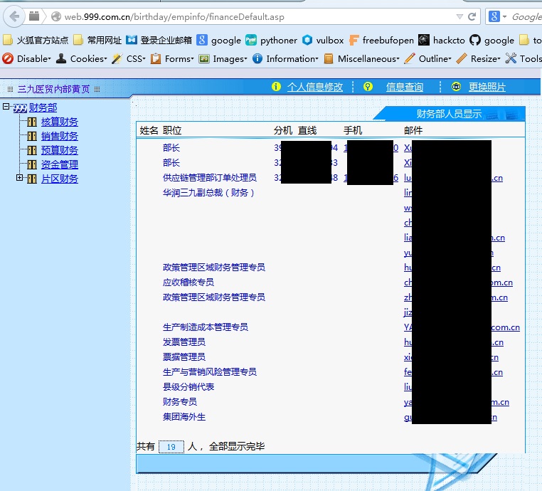Collapse the 财务部 tree node
Screen dimensions: 542x491
pos(6,107)
